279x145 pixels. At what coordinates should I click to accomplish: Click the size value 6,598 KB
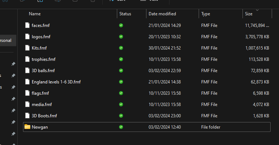pos(261,93)
